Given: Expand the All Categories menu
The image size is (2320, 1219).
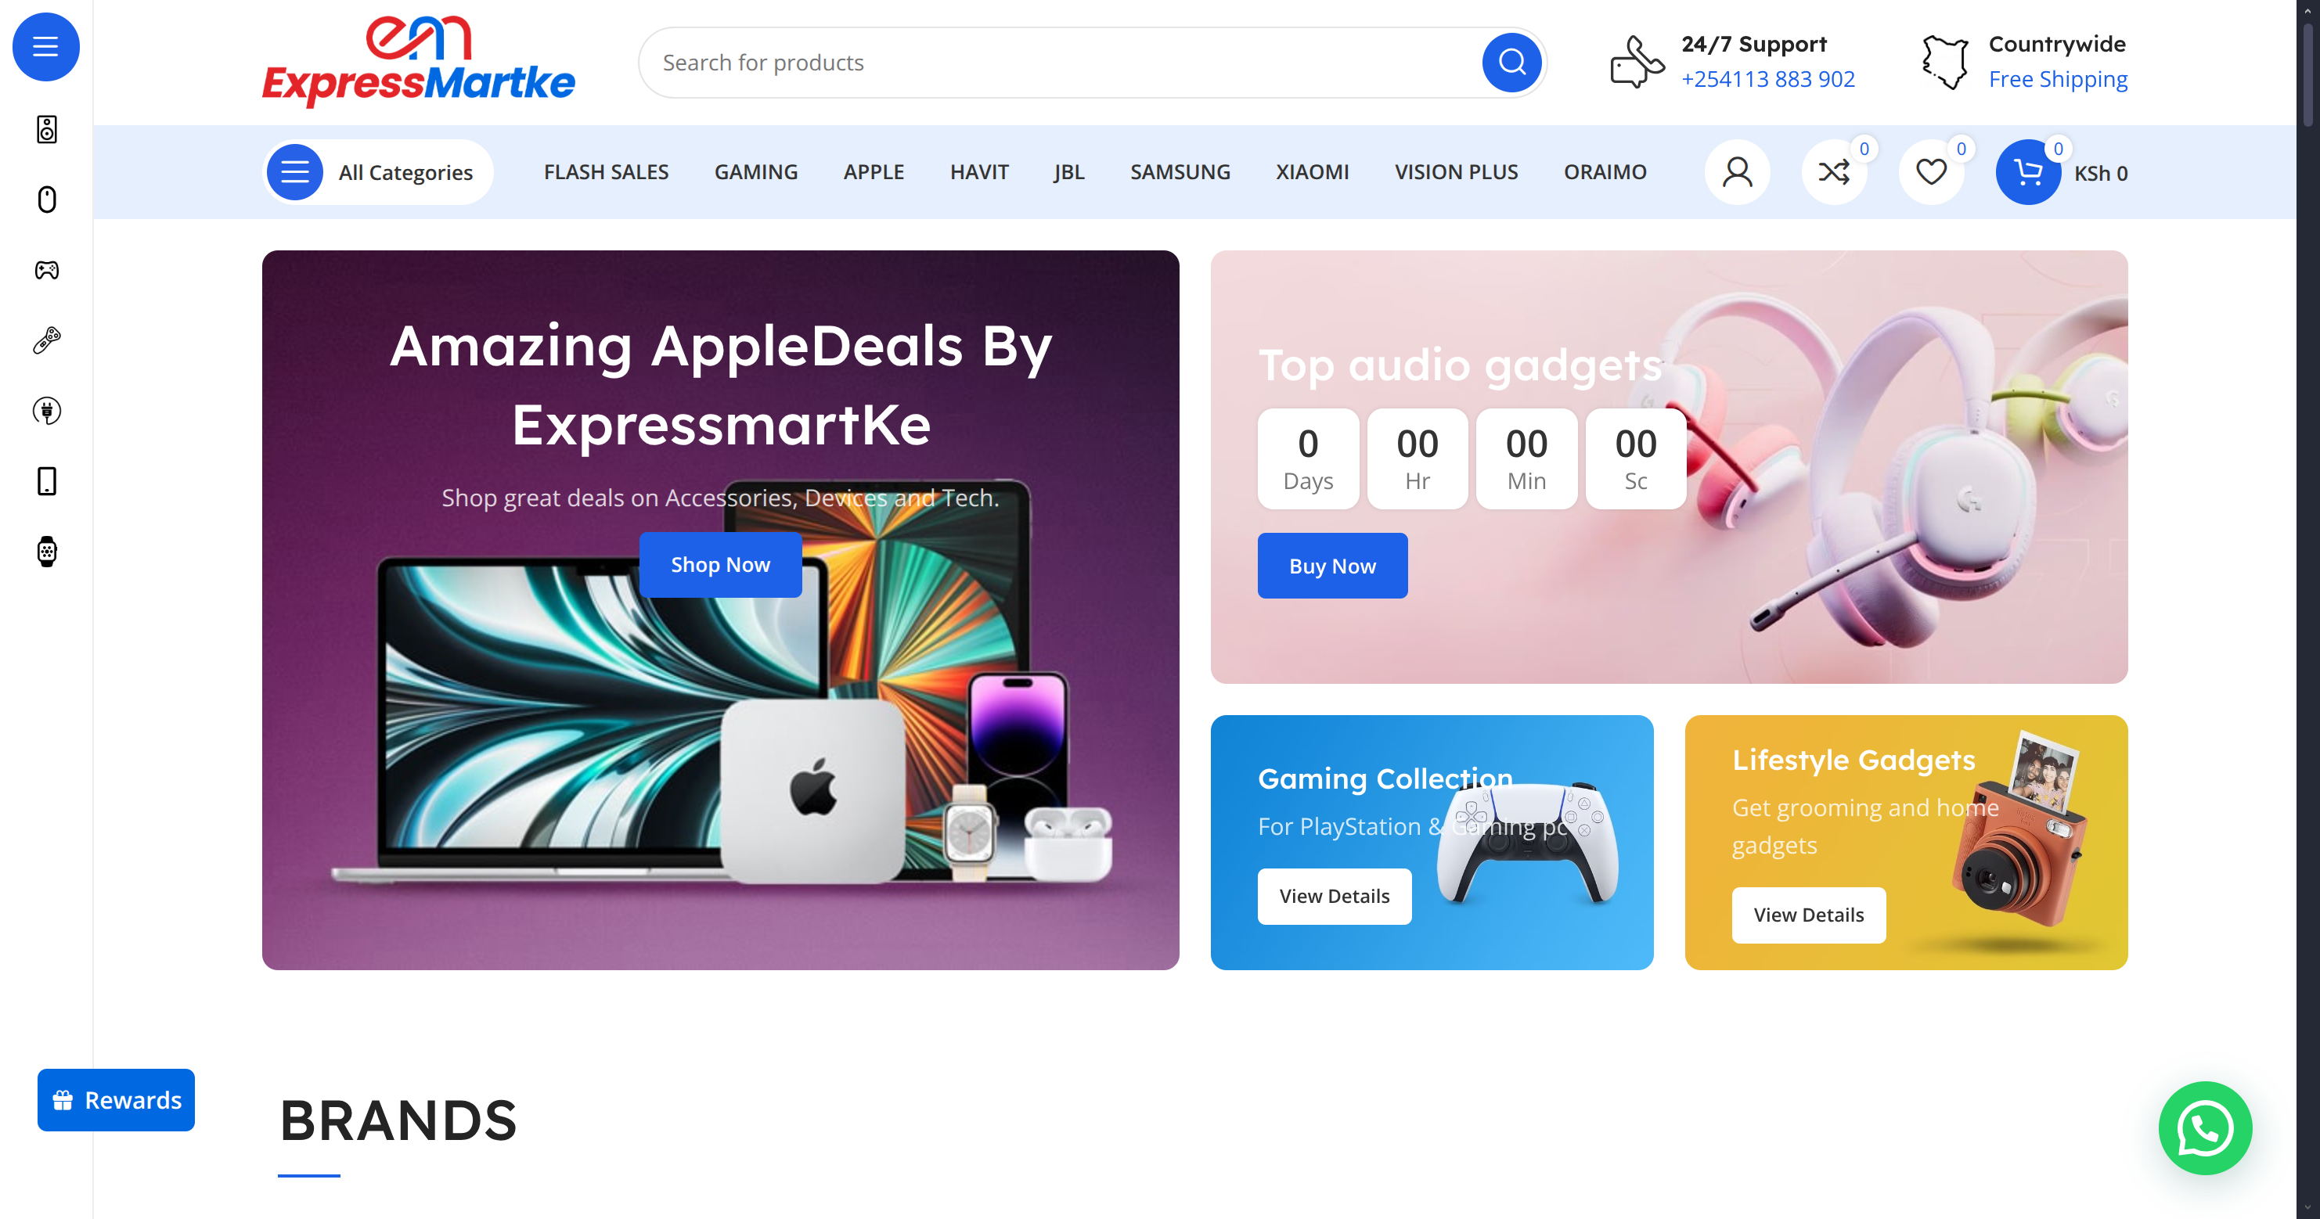Looking at the screenshot, I should click(378, 172).
